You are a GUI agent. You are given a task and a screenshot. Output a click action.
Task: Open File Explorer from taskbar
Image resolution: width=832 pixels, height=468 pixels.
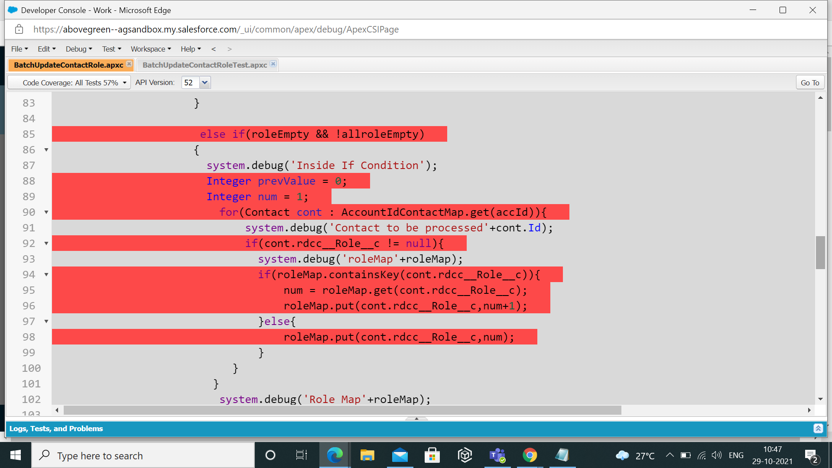point(367,455)
